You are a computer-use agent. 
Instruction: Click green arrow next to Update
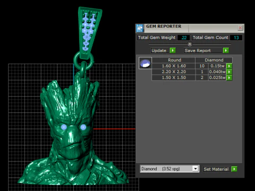click(x=173, y=50)
